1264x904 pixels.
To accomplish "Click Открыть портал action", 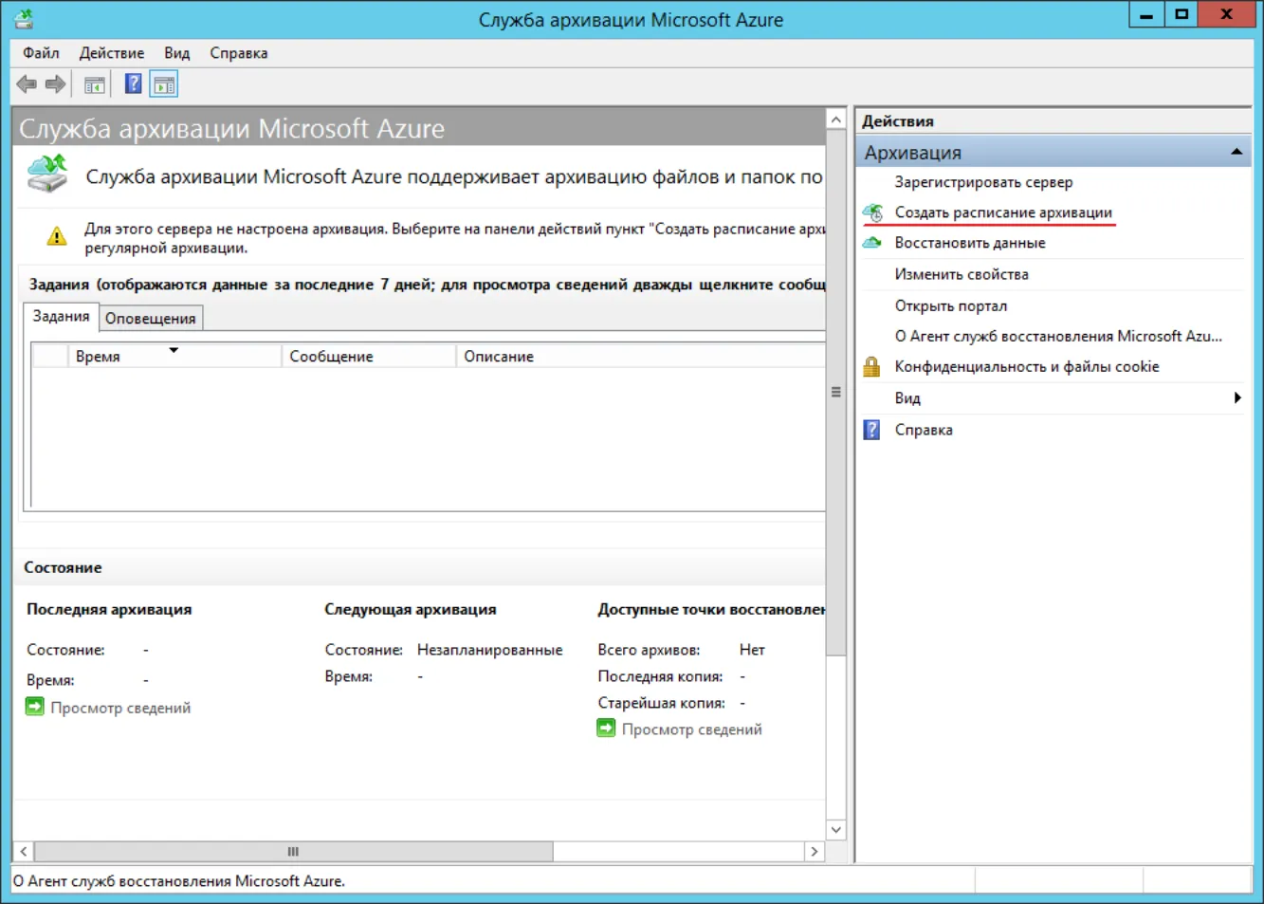I will click(951, 305).
